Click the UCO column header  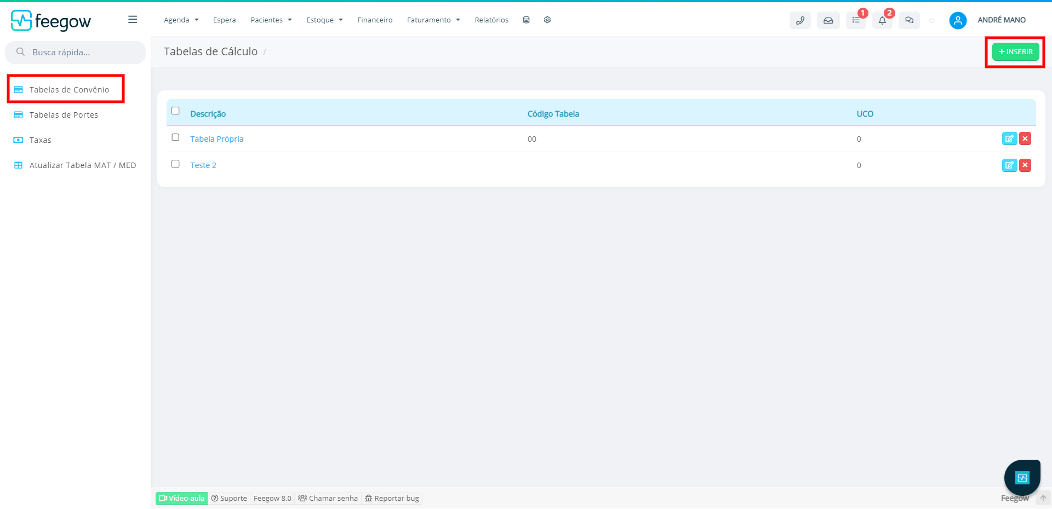[865, 114]
